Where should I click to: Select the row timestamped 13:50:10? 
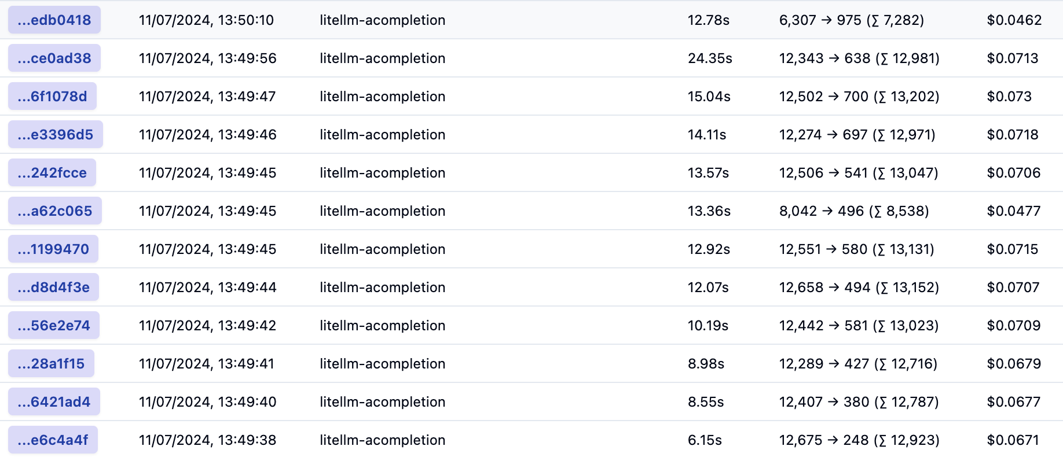[206, 20]
